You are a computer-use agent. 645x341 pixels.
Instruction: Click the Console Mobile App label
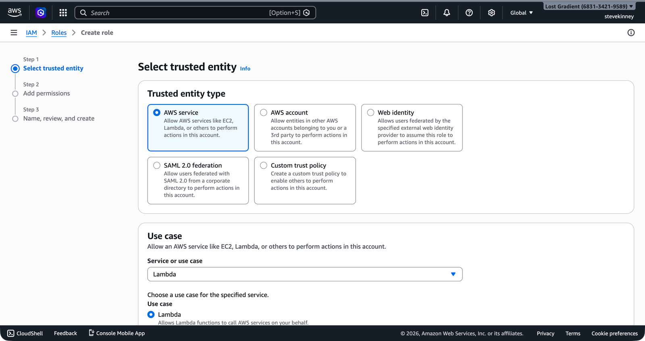121,333
